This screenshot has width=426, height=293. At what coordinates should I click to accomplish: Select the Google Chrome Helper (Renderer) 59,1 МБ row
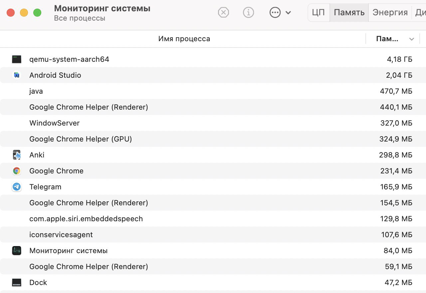click(213, 266)
